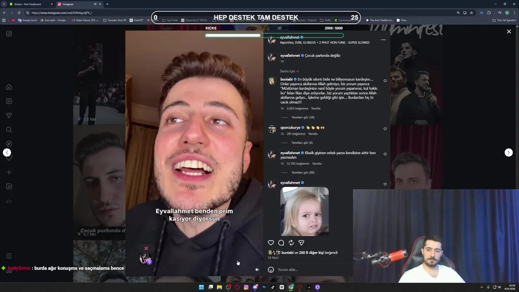Viewport: 519px width, 292px height.
Task: Expand 'Yanıtları gör (6)' replies
Action: tap(302, 143)
